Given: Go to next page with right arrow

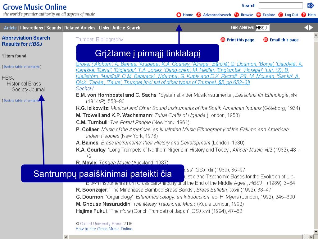Looking at the screenshot, I should (311, 28).
